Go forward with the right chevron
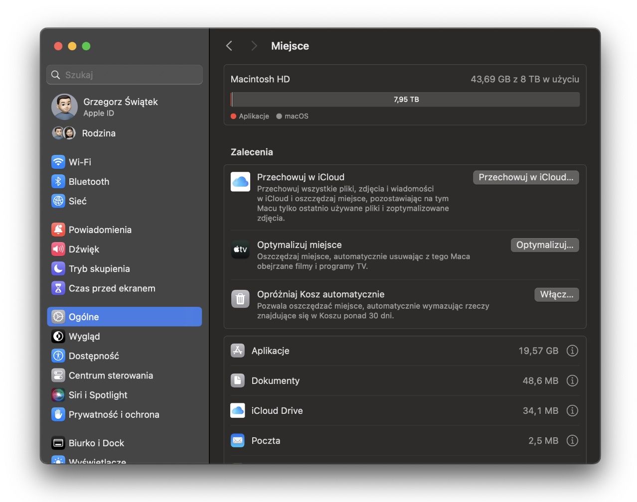 pos(254,46)
